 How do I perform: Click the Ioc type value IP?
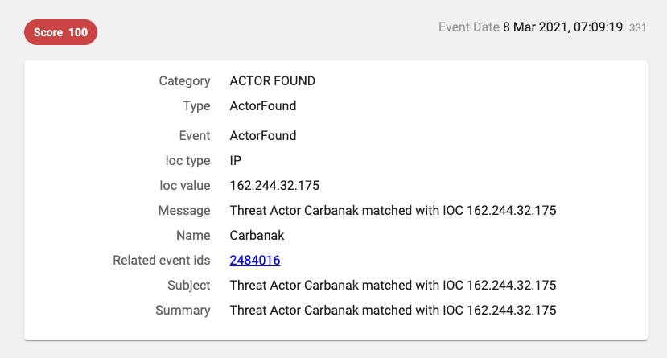235,161
